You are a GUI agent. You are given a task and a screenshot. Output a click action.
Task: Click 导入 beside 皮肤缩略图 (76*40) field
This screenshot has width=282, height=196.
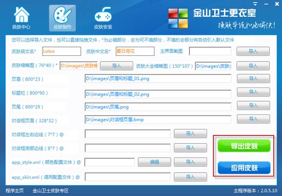[x=117, y=65]
